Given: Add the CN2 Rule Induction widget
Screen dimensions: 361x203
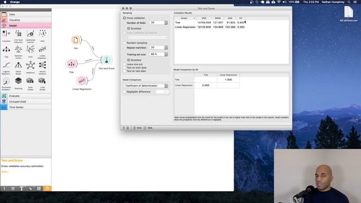Looking at the screenshot, I should (19, 36).
